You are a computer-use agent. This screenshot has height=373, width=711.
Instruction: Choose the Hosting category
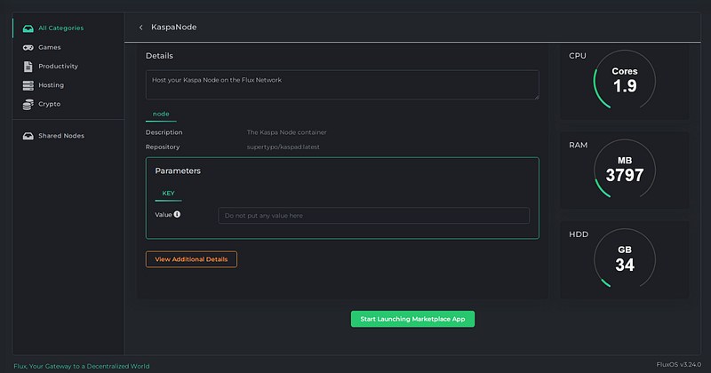(68, 85)
